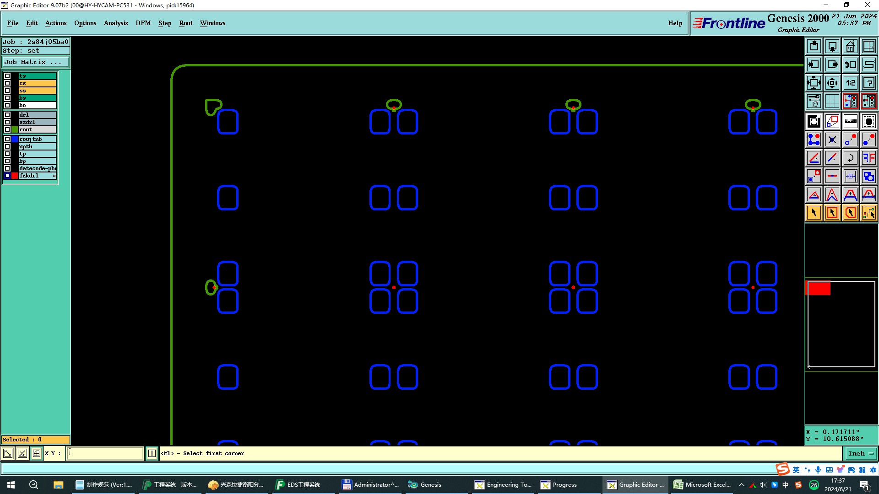Select the polygon selection pointer tool

point(850,213)
